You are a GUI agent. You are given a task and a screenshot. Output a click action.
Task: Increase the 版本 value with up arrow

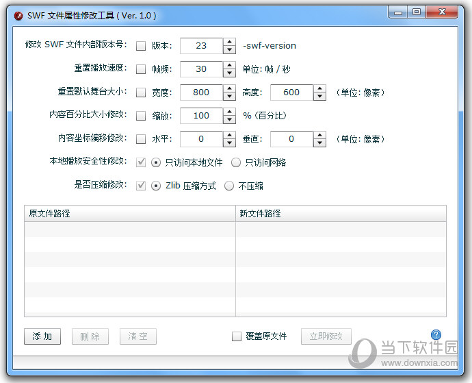click(229, 42)
